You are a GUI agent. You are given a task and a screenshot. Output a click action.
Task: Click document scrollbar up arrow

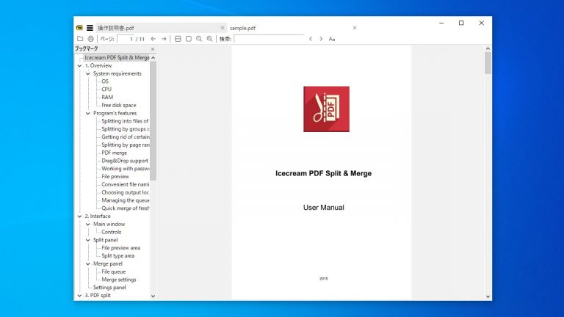[488, 48]
